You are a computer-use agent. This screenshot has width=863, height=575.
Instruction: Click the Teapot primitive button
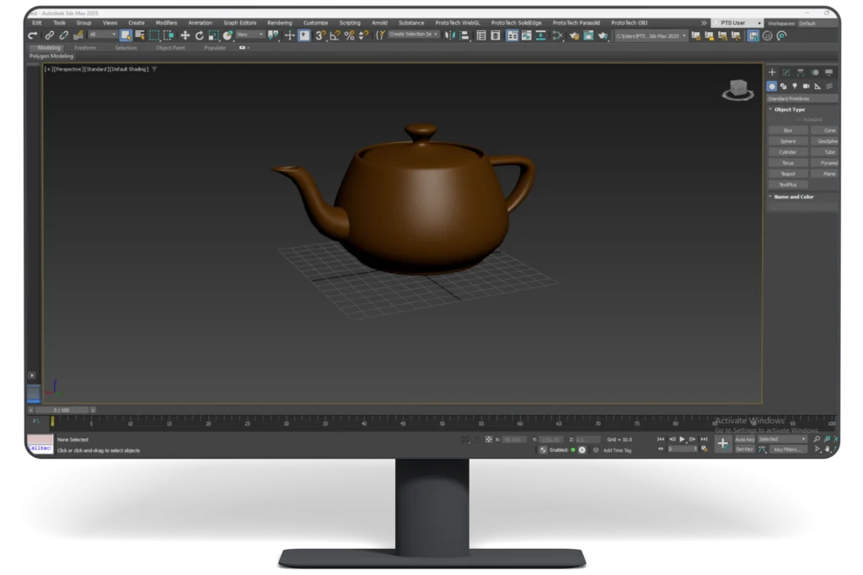[788, 173]
